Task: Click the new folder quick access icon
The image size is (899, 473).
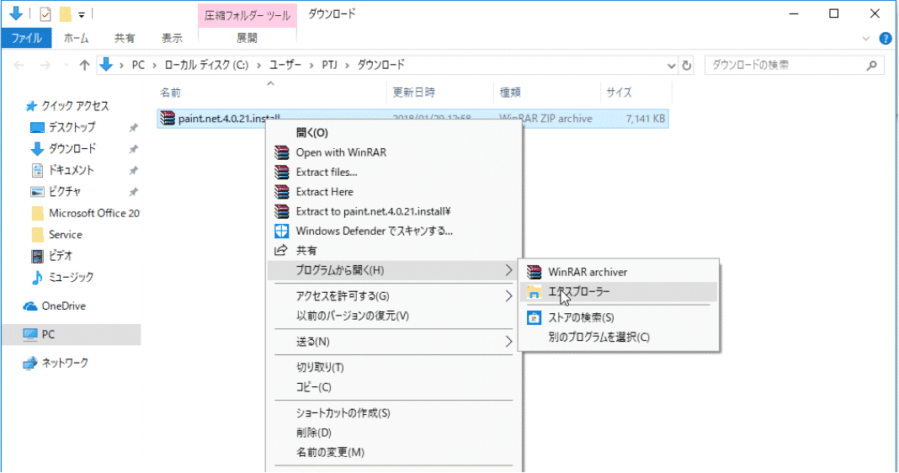Action: tap(66, 13)
